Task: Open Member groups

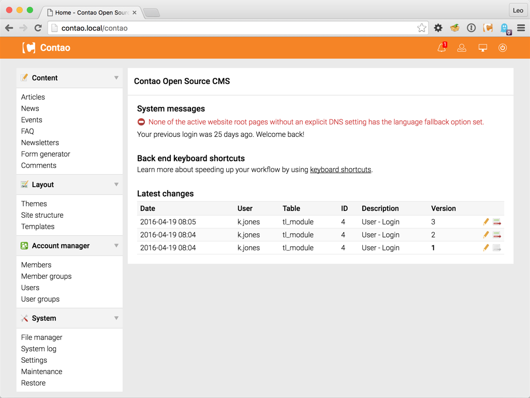Action: click(x=46, y=277)
